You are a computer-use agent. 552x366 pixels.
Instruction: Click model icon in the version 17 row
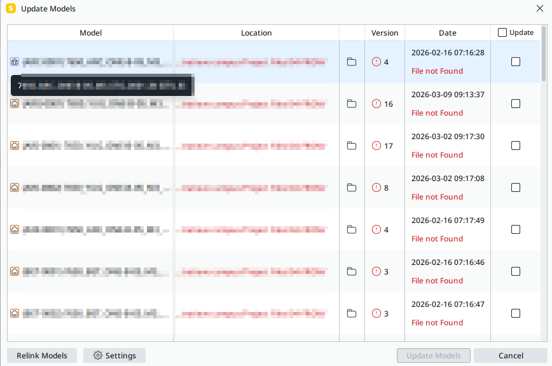click(15, 146)
